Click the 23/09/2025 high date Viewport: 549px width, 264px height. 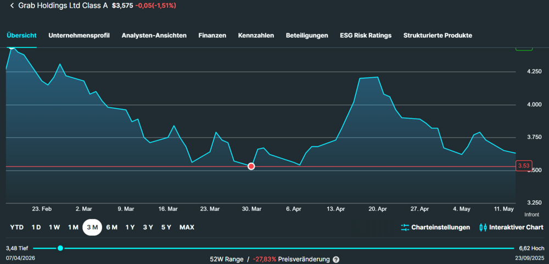click(x=530, y=258)
